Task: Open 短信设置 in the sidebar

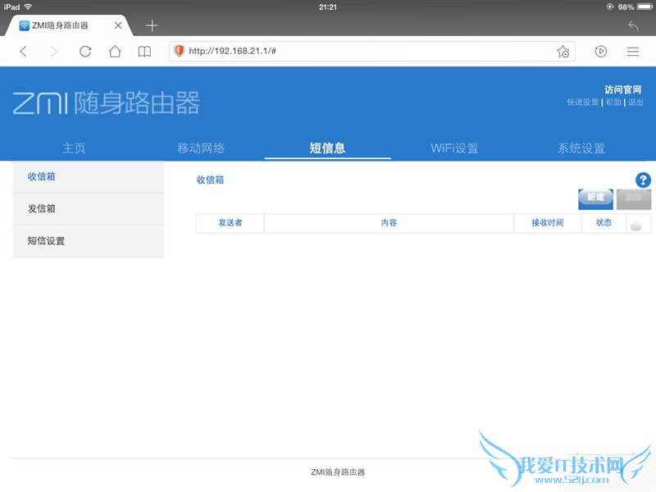Action: point(46,241)
